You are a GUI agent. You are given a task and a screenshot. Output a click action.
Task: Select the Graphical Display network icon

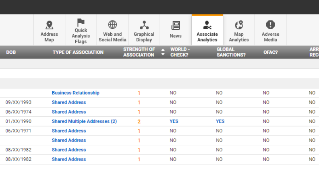click(144, 25)
